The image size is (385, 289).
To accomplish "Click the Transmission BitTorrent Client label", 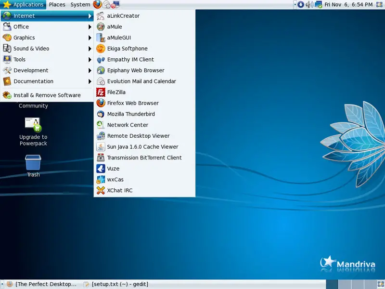I will coord(144,158).
